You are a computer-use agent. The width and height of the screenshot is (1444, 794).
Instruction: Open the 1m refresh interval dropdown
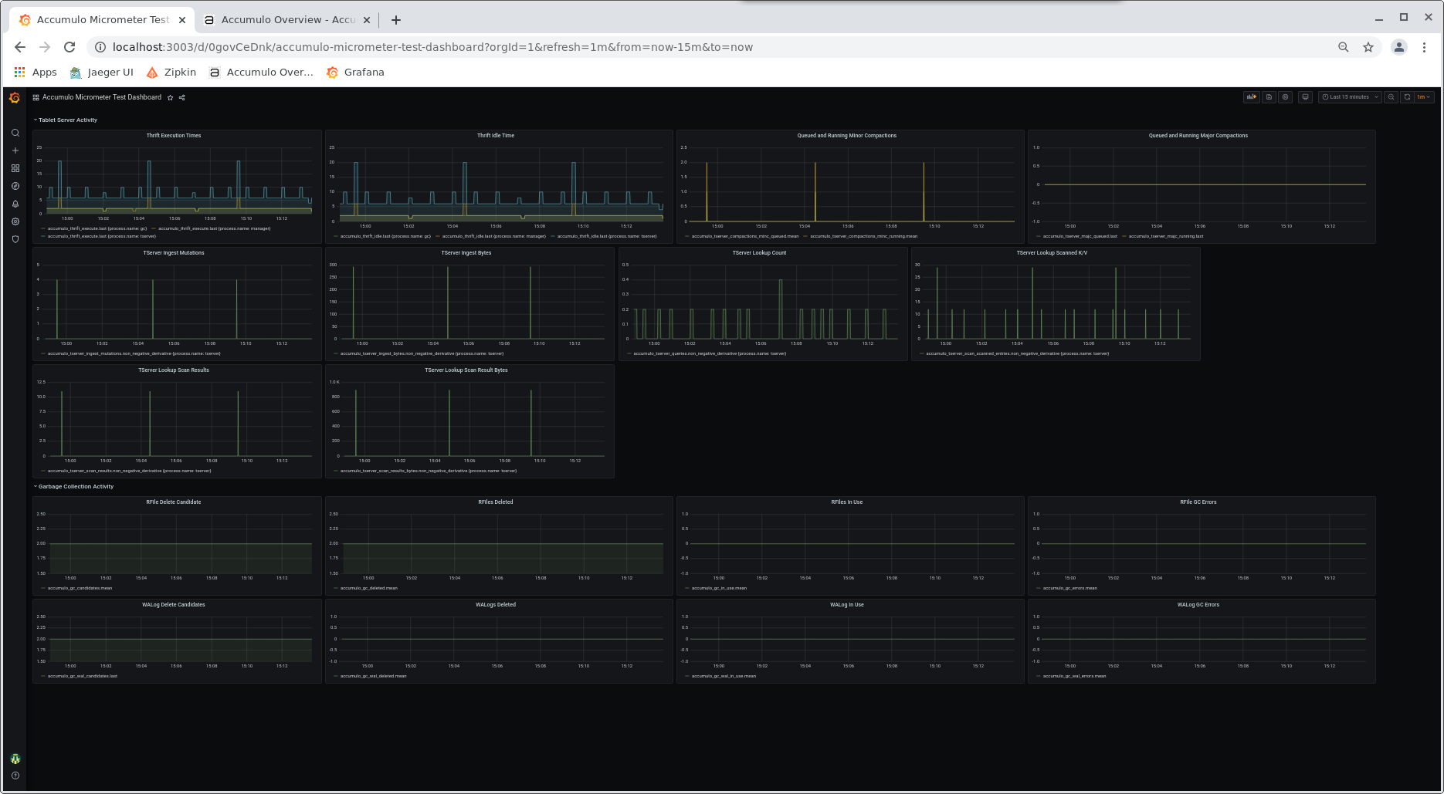click(1424, 97)
